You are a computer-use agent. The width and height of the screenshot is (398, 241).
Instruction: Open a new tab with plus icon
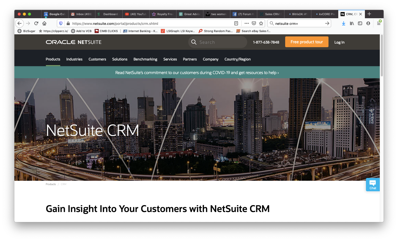coord(369,14)
